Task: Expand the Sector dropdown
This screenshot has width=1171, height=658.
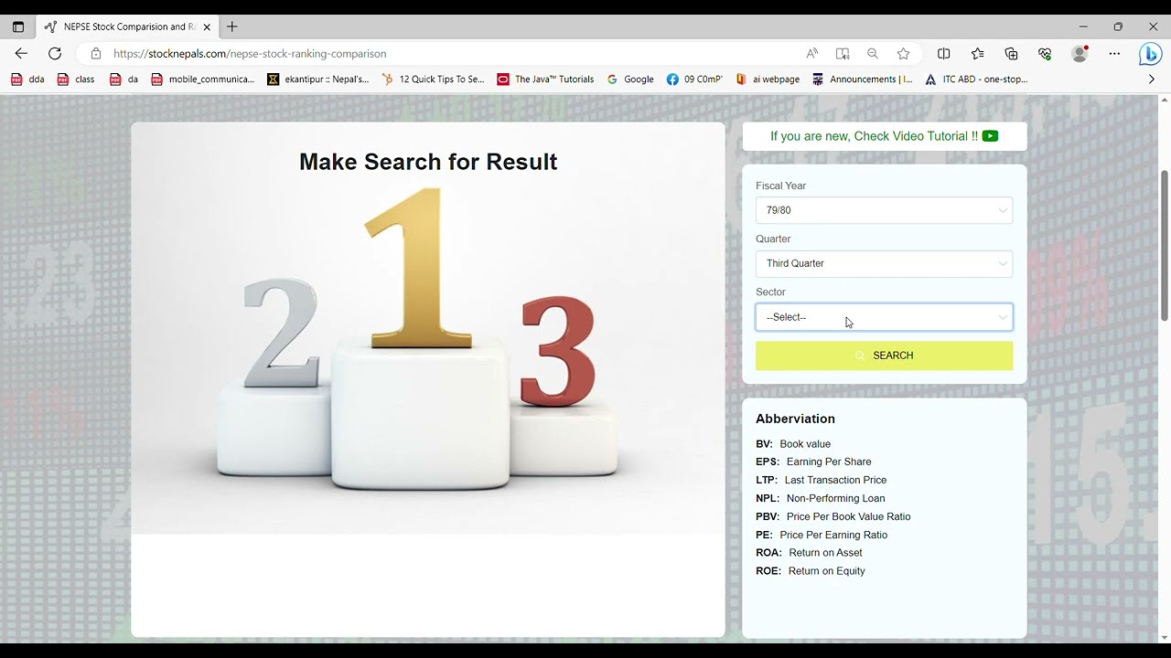Action: pyautogui.click(x=884, y=317)
